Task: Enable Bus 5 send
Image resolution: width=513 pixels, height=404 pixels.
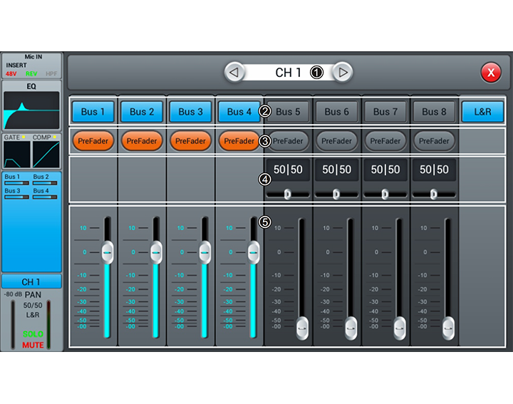Action: click(x=288, y=112)
